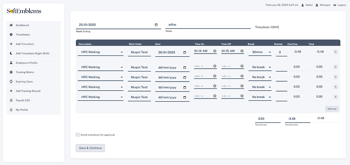
Task: Click the Expiring Soon refresh icon
Action: 11,82
